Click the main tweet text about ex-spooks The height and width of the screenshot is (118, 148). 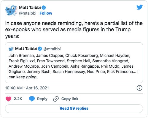coord(74,29)
